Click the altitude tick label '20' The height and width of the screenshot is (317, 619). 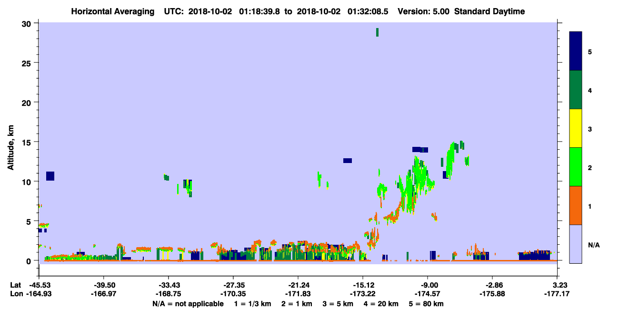tap(28, 102)
